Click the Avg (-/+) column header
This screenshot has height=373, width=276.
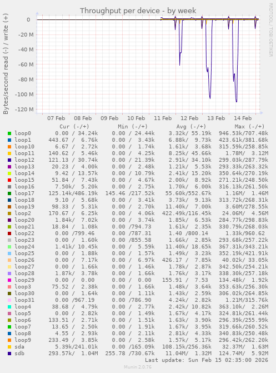pyautogui.click(x=191, y=127)
